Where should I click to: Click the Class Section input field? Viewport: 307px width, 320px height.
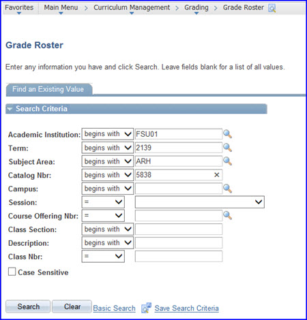pos(179,229)
